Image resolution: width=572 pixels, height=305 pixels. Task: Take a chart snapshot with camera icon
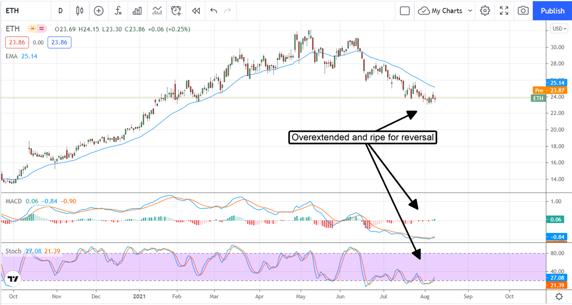[x=523, y=10]
